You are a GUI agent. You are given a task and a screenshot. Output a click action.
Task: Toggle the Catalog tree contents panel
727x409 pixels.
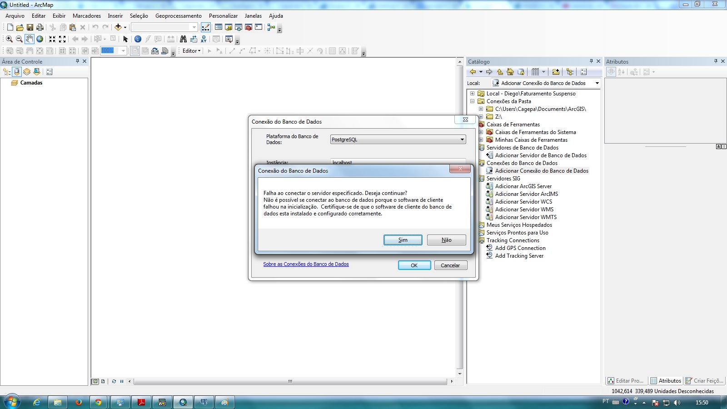point(570,72)
